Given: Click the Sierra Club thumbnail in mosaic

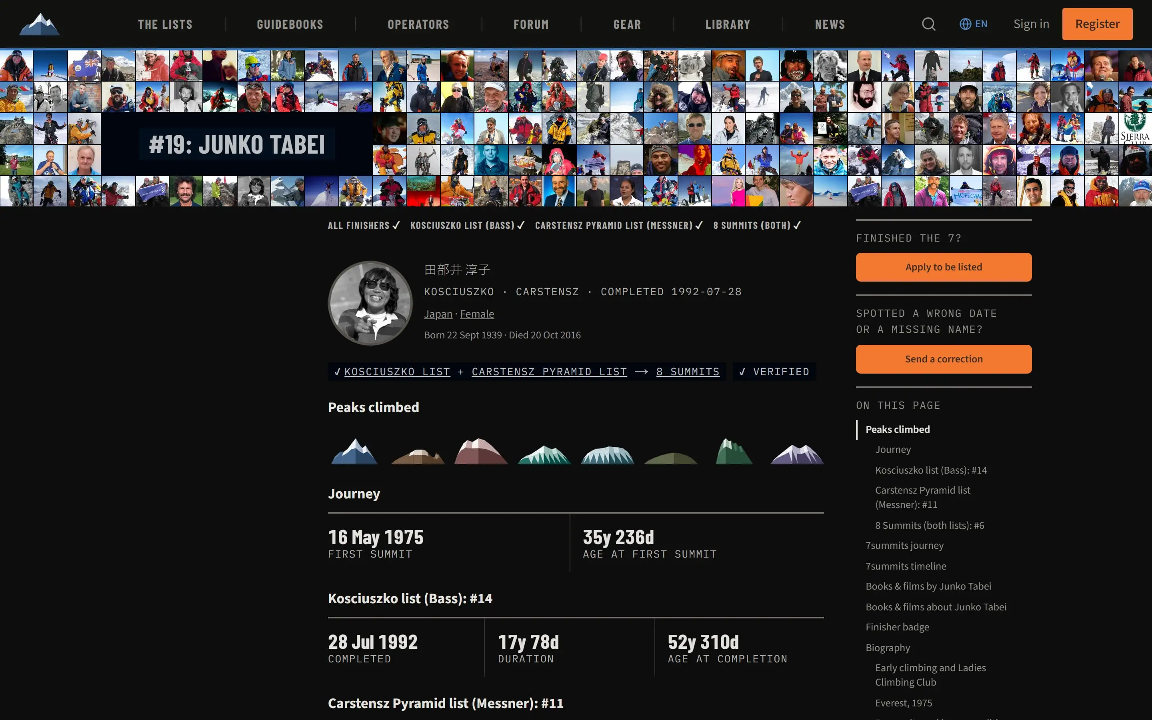Looking at the screenshot, I should click(x=1135, y=128).
